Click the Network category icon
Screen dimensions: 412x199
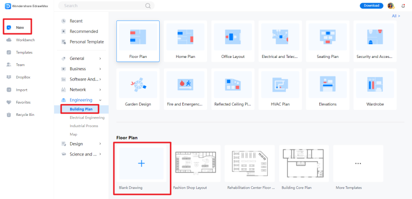(63, 90)
